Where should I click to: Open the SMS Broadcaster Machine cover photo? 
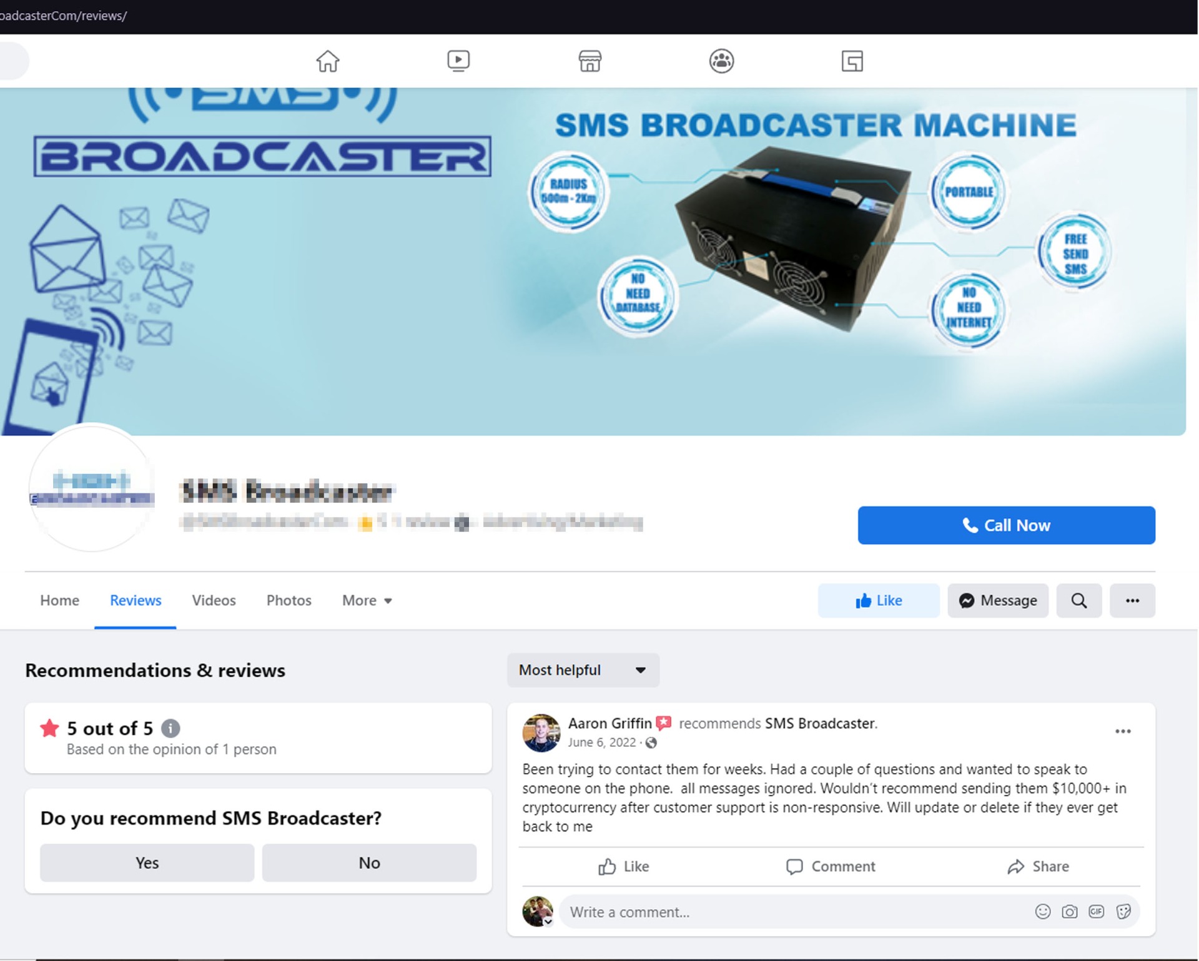tap(592, 262)
